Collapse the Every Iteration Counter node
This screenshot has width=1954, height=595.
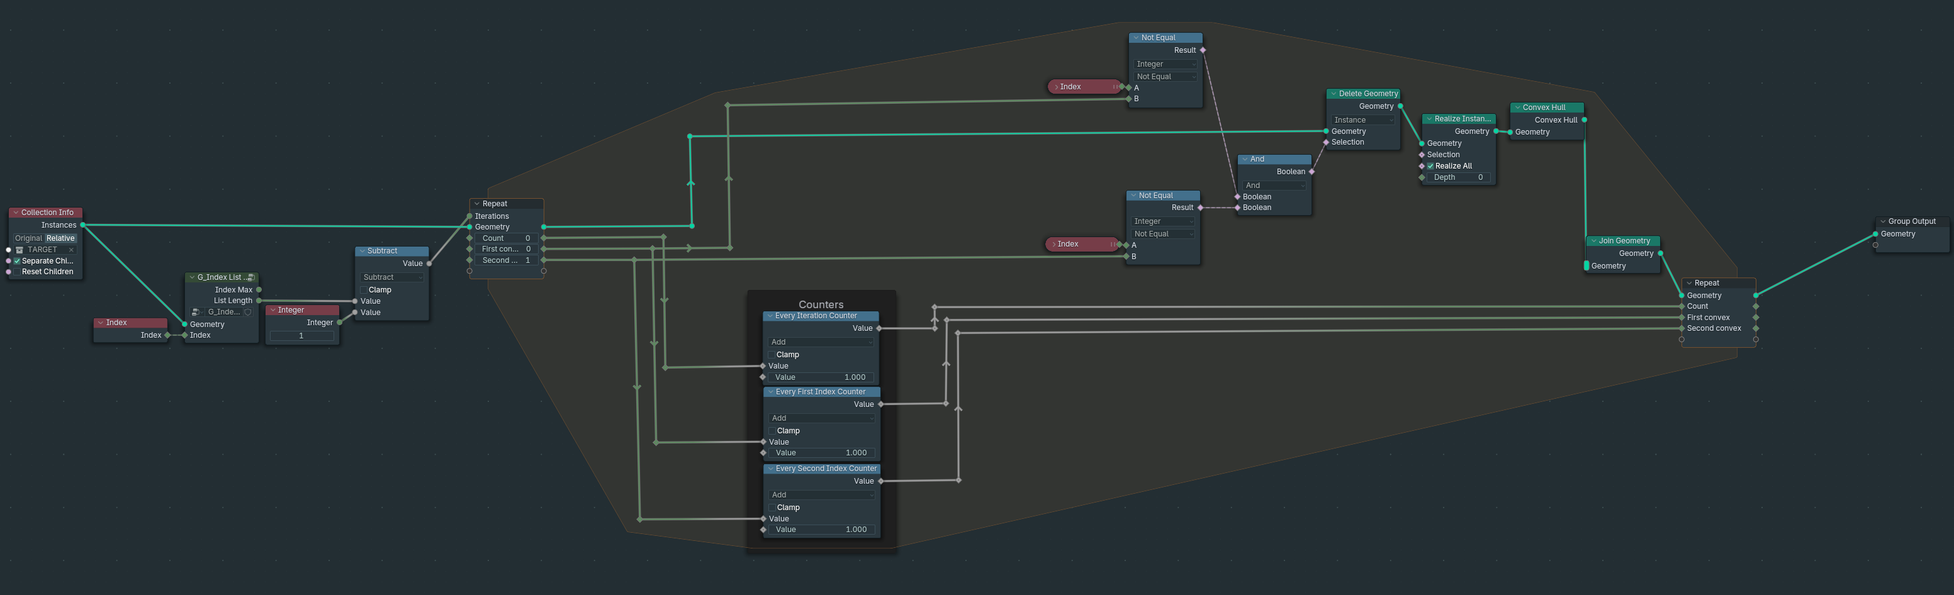(x=769, y=316)
